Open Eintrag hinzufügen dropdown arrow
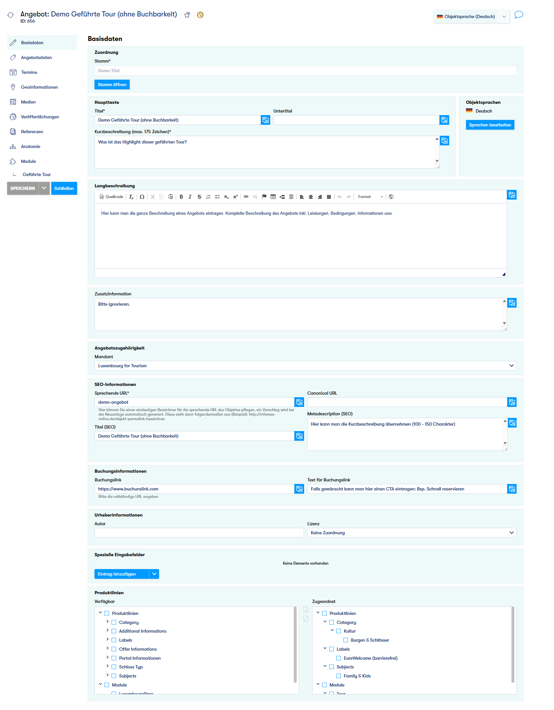The image size is (554, 710). click(154, 574)
